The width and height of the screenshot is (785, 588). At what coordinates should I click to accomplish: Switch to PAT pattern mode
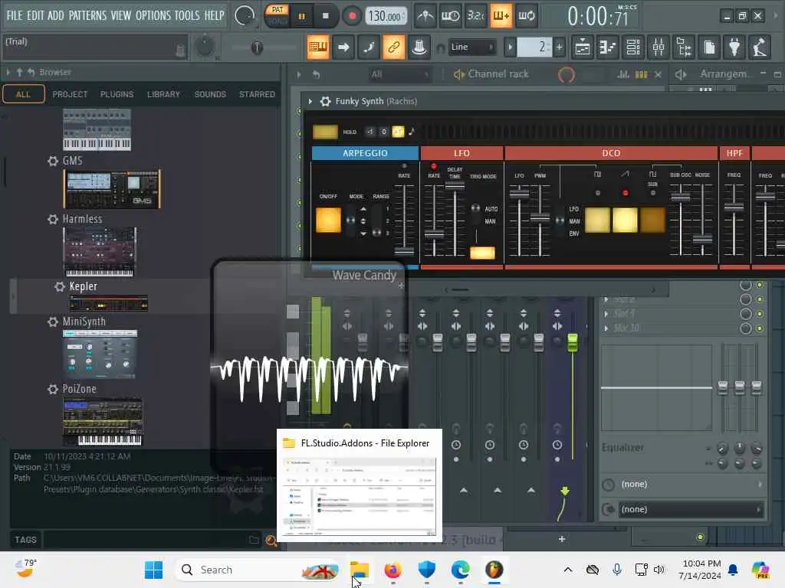pyautogui.click(x=278, y=9)
